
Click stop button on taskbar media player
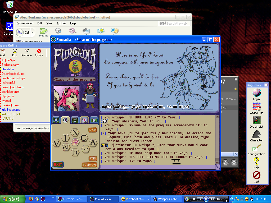(x=194, y=199)
